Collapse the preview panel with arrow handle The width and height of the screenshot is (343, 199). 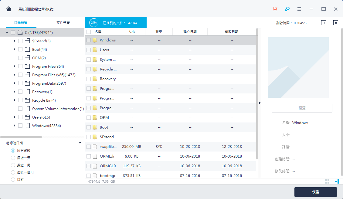(260, 103)
